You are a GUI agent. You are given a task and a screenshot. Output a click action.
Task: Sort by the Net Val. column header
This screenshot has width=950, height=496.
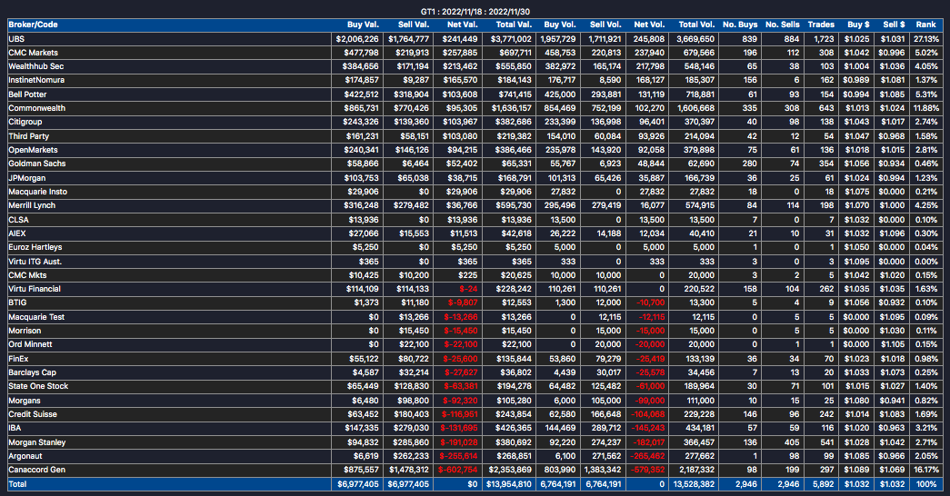tap(463, 25)
